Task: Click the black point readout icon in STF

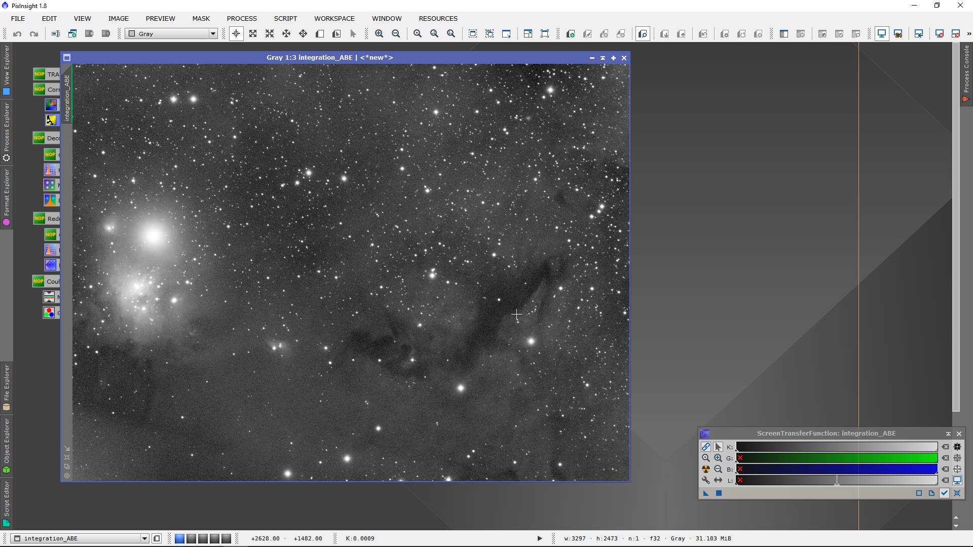Action: point(957,447)
